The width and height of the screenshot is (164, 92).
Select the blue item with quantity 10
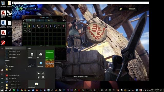34,26
